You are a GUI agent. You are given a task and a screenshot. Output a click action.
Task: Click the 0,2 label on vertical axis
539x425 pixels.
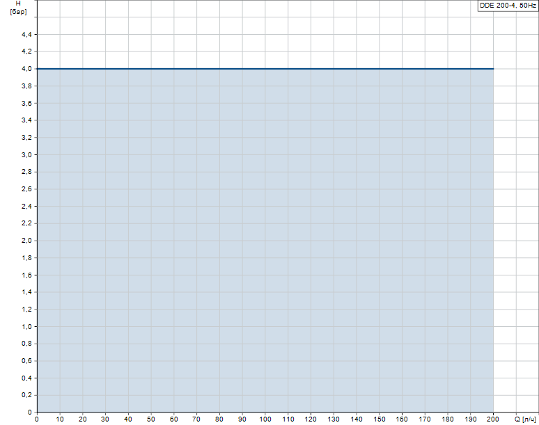26,395
